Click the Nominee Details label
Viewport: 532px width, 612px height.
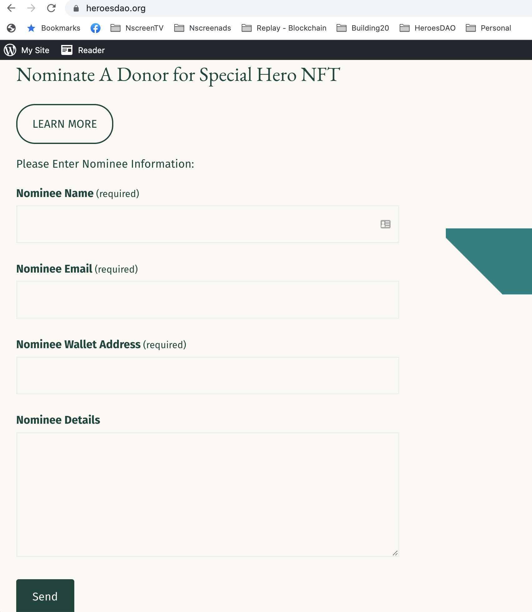click(58, 420)
